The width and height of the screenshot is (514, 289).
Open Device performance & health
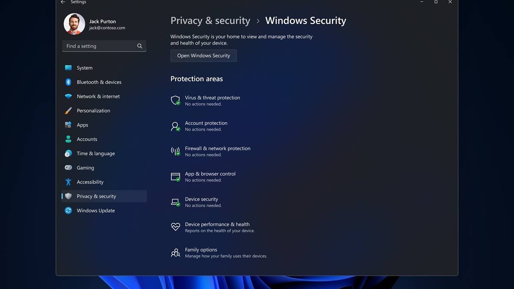(212, 227)
